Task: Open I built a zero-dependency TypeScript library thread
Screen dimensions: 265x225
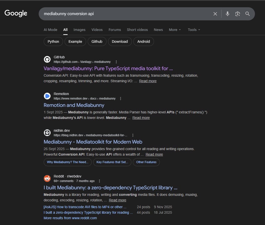Action: click(x=88, y=213)
